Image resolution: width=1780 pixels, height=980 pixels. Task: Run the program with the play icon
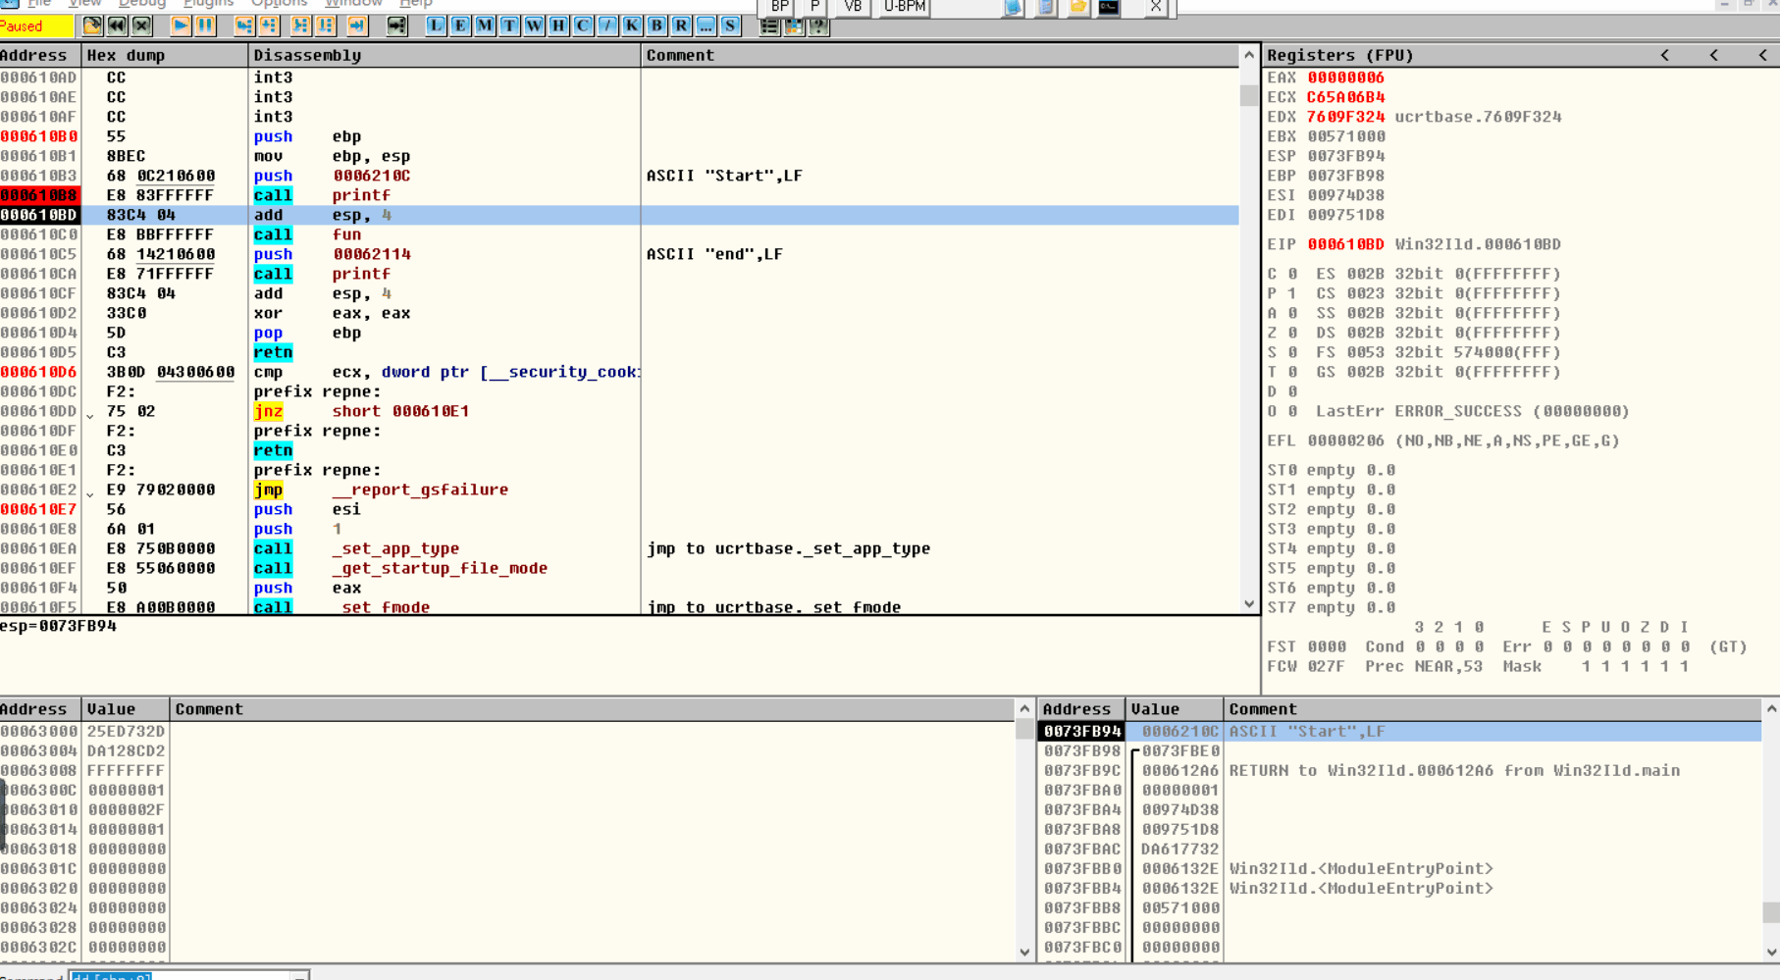(181, 26)
